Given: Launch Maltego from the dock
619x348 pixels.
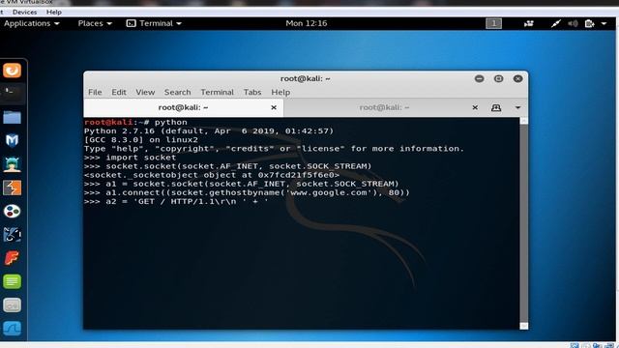Looking at the screenshot, I should [12, 235].
